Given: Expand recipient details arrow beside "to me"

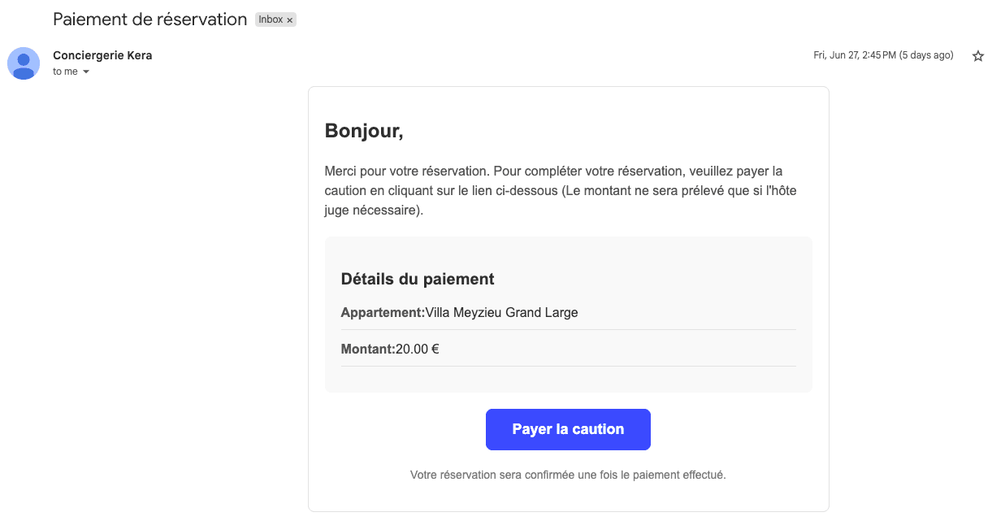Looking at the screenshot, I should (86, 72).
